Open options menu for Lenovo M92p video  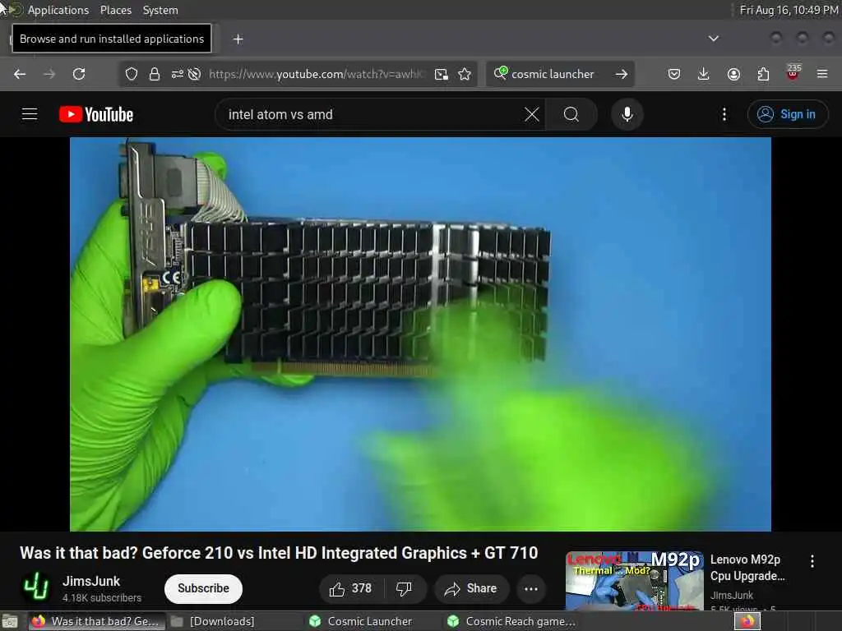[812, 561]
